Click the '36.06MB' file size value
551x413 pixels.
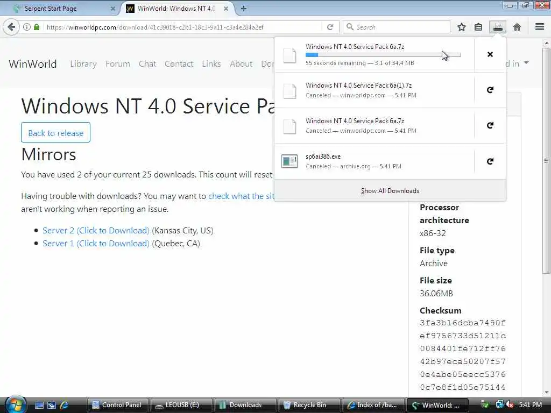coord(436,293)
